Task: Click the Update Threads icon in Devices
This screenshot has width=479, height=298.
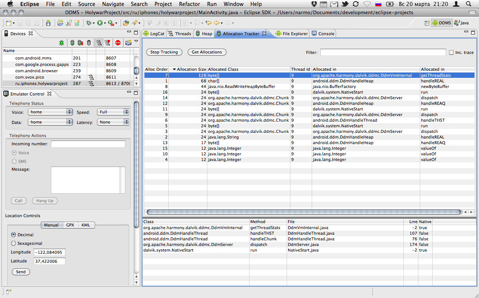Action: (99, 43)
